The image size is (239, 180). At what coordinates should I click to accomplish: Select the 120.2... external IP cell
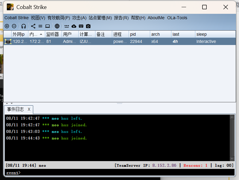click(x=20, y=42)
